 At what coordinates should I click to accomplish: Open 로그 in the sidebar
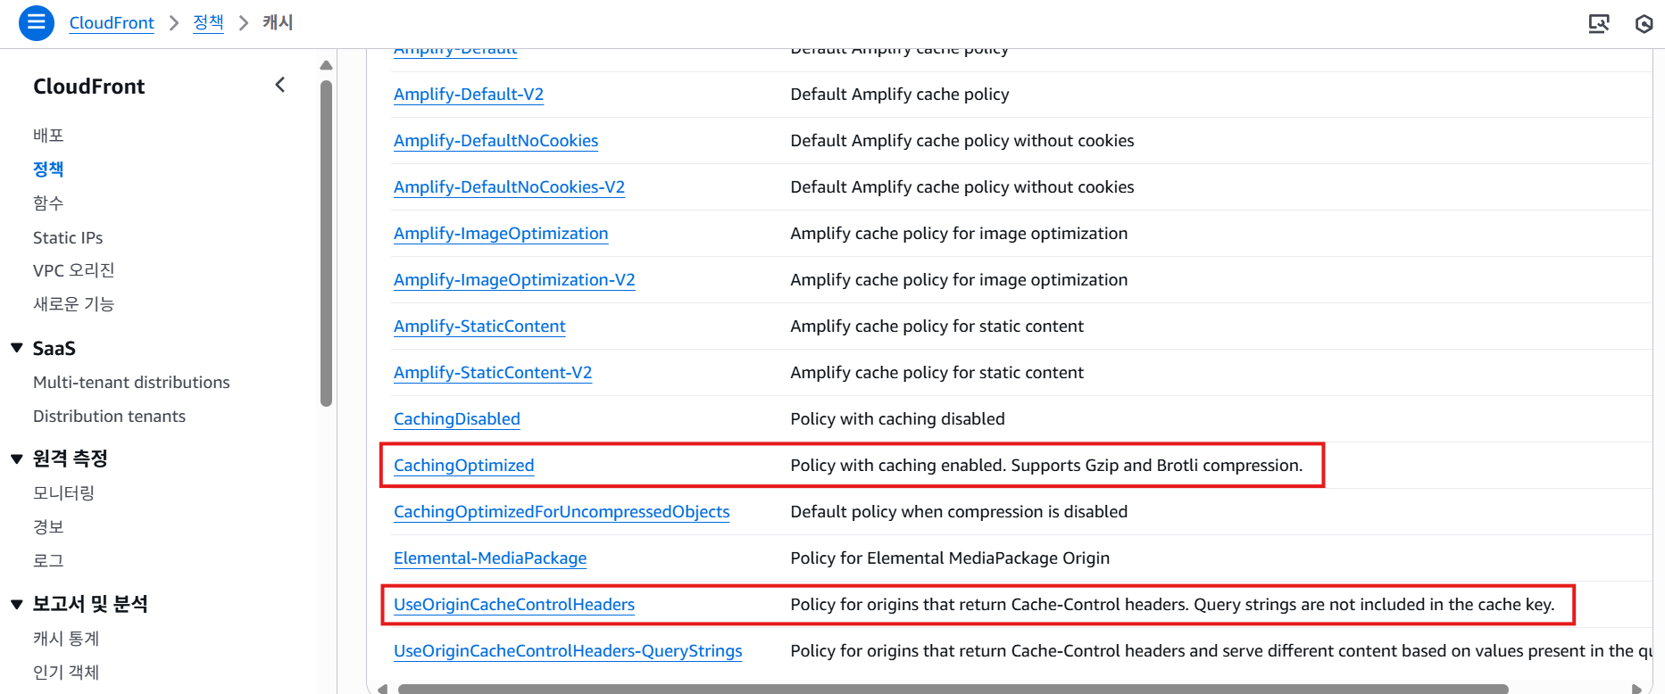pos(48,560)
